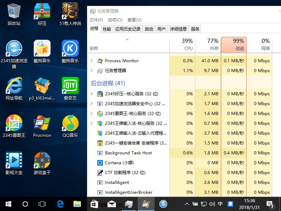Switch to Task Manager taskbar button
Viewport: 281px width, 211px height.
point(129,204)
